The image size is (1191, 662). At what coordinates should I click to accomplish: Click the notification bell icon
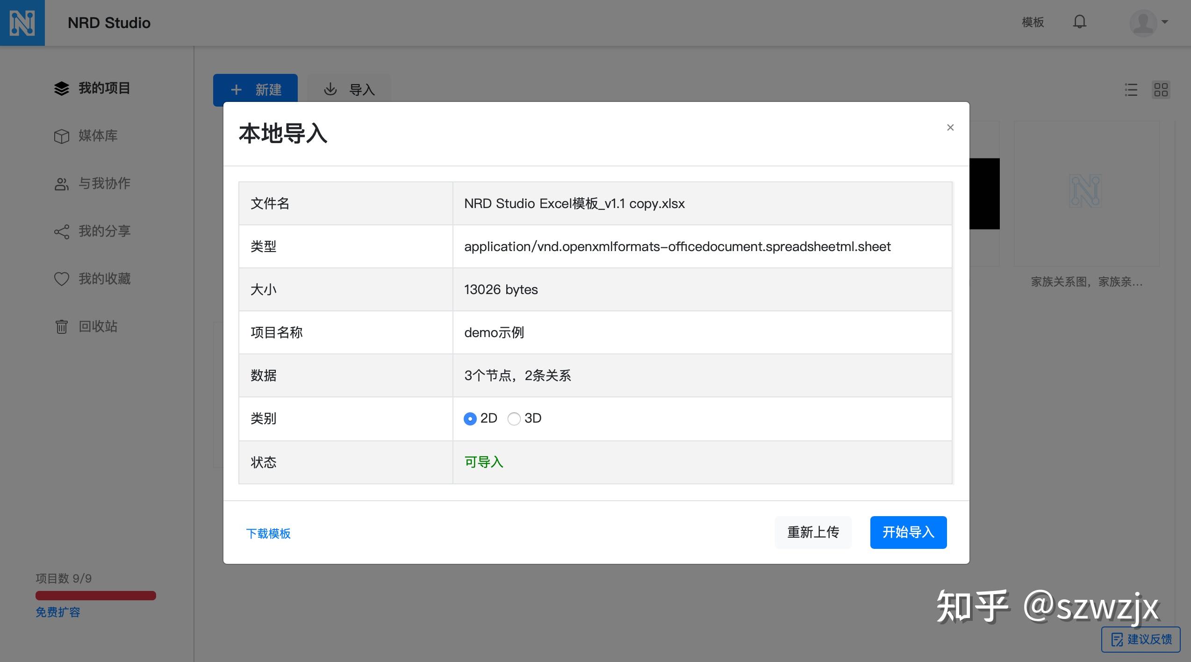[1080, 22]
